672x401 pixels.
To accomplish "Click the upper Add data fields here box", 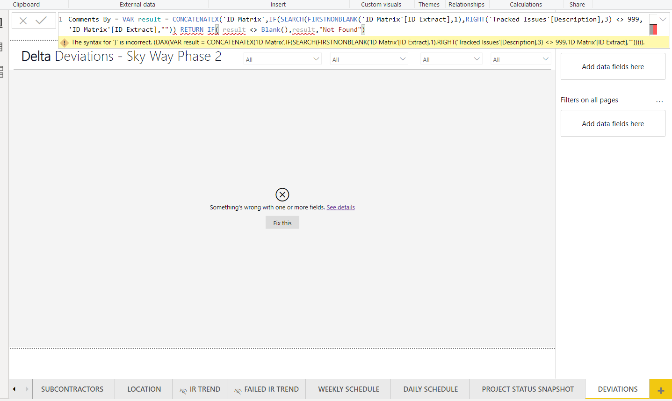I will click(x=613, y=66).
